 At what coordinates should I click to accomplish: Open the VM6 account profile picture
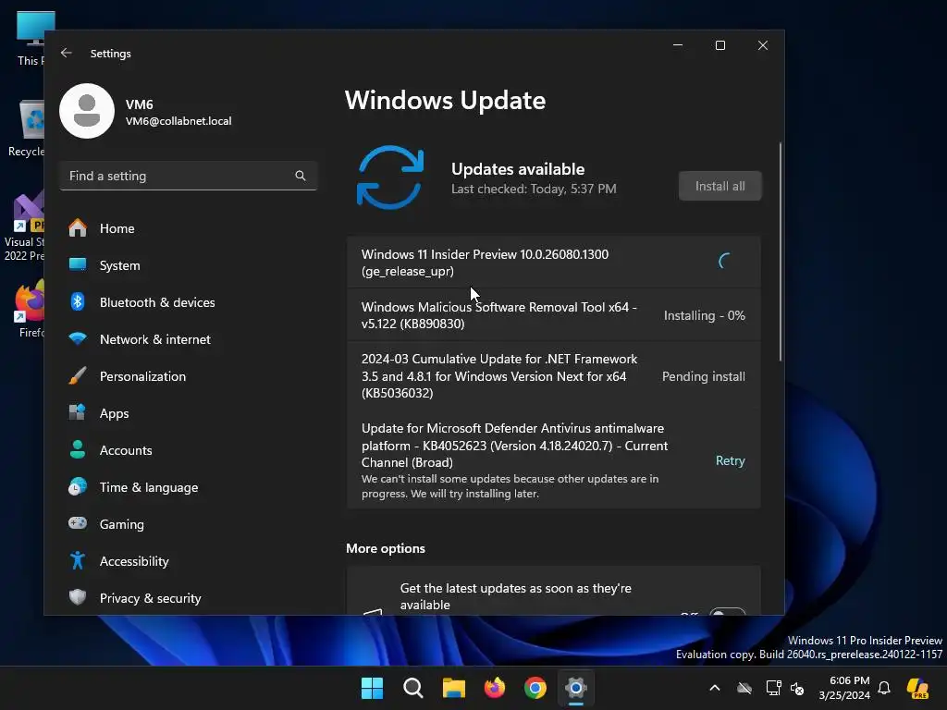[87, 111]
